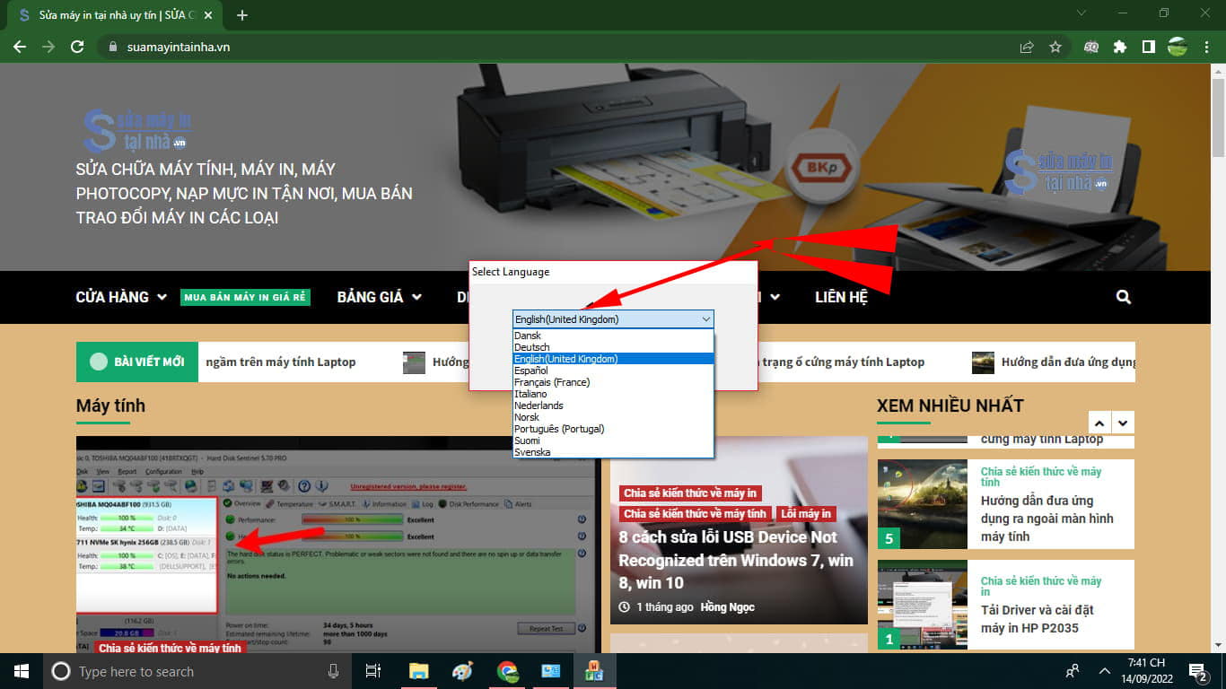
Task: Click the share page icon in address bar
Action: coord(1027,47)
